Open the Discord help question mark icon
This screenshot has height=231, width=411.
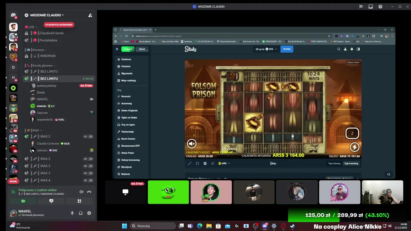click(380, 6)
